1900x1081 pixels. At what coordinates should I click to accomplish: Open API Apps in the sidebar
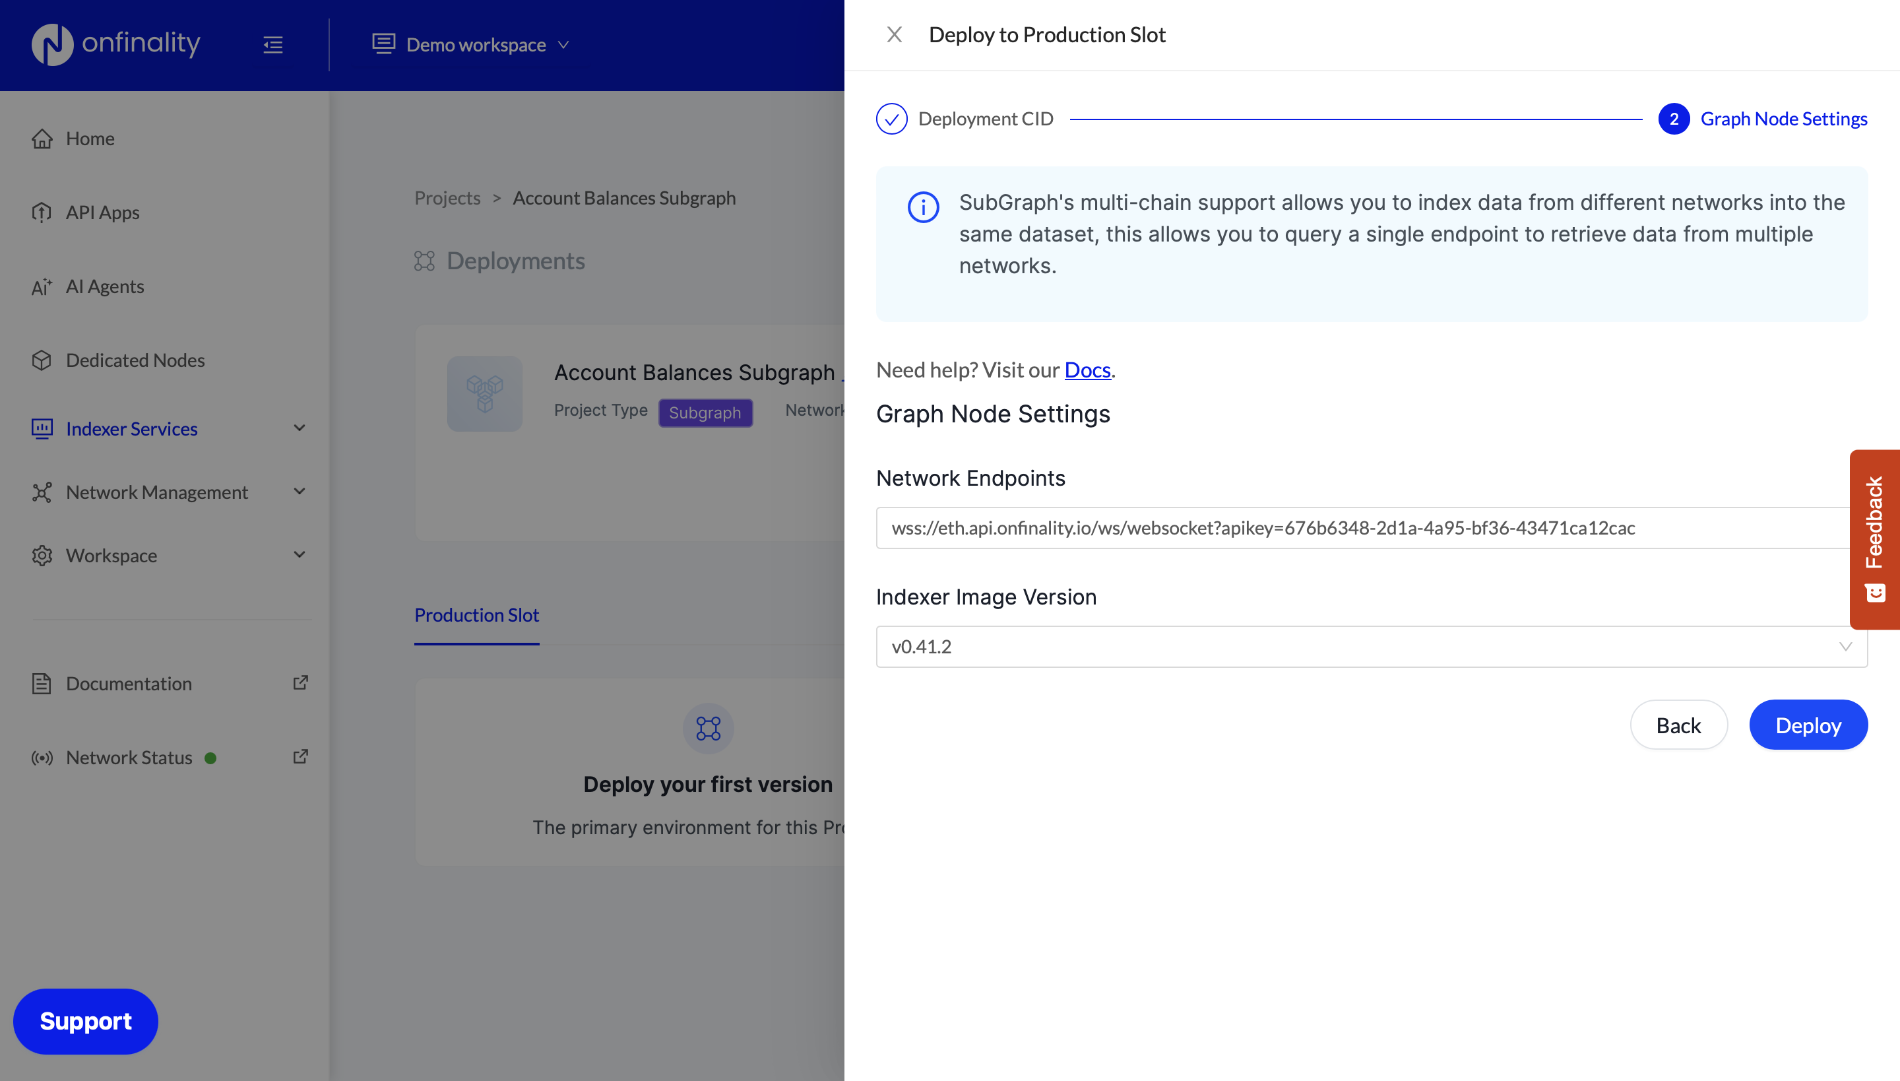click(x=102, y=213)
